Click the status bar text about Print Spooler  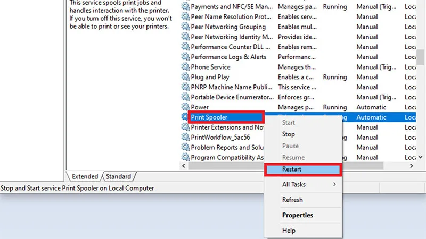click(77, 188)
